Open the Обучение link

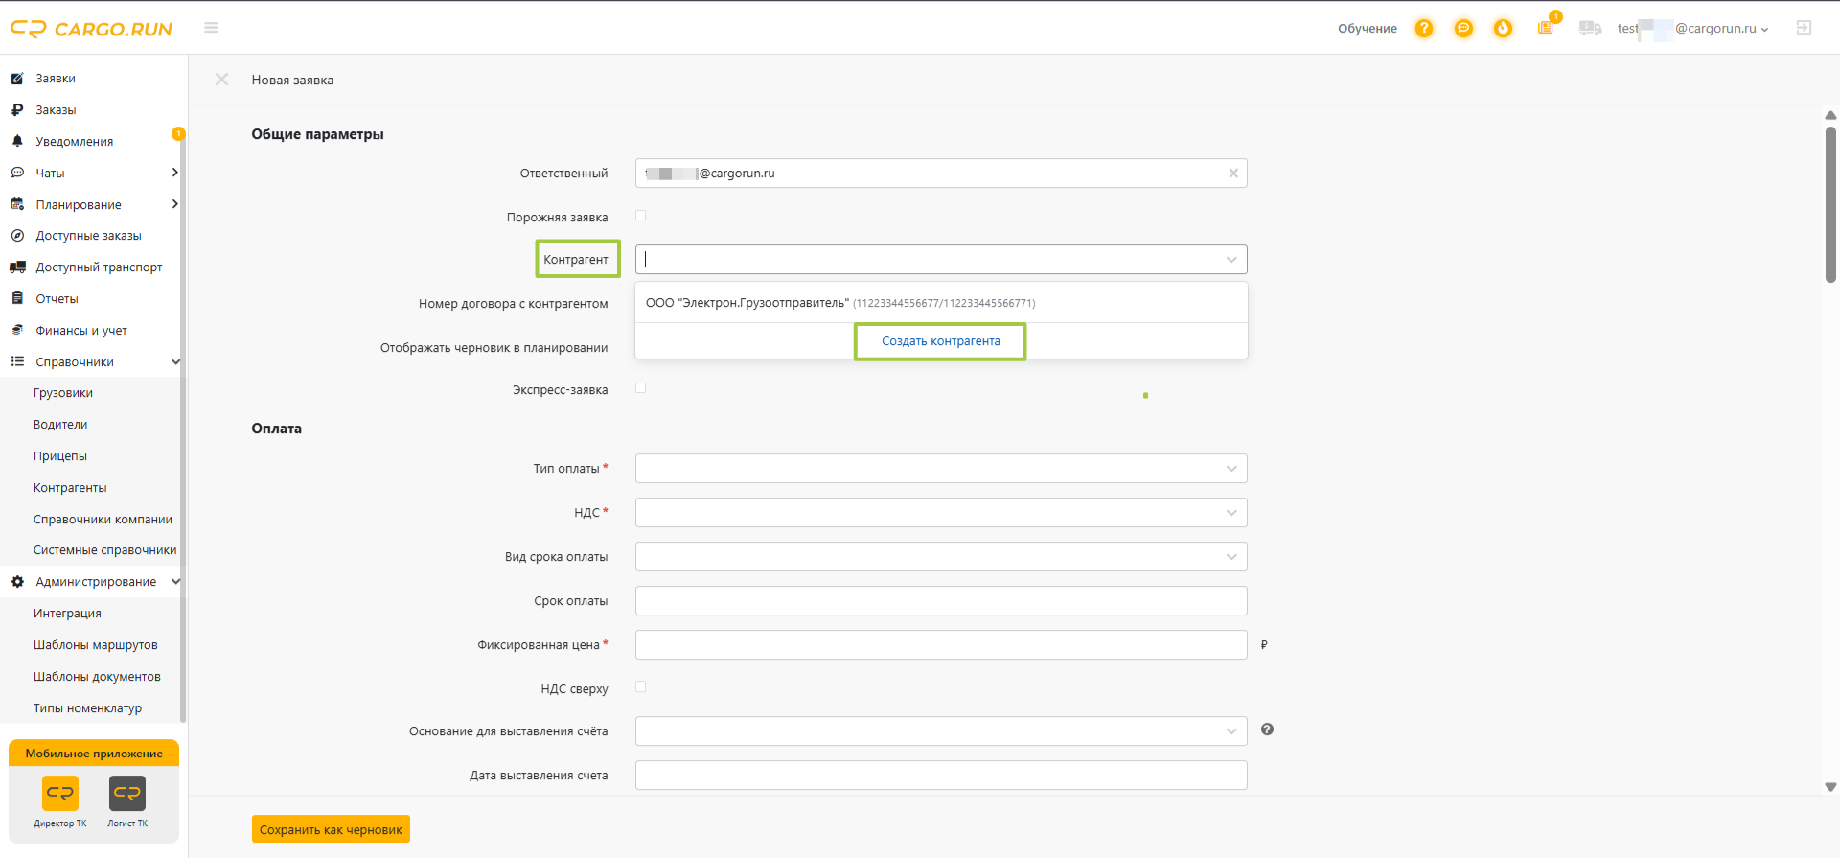(1367, 28)
